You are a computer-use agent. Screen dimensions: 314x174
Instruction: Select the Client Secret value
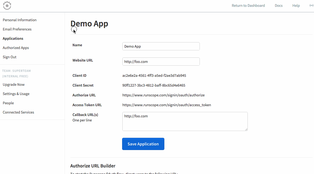(x=154, y=86)
